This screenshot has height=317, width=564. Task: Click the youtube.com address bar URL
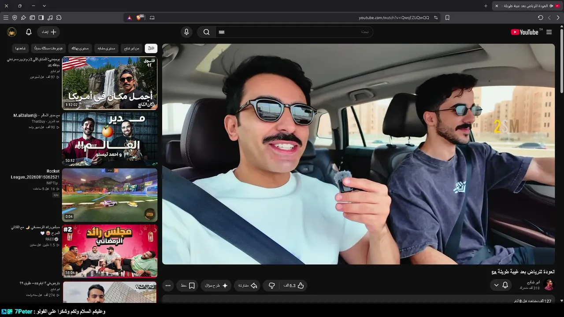click(394, 18)
